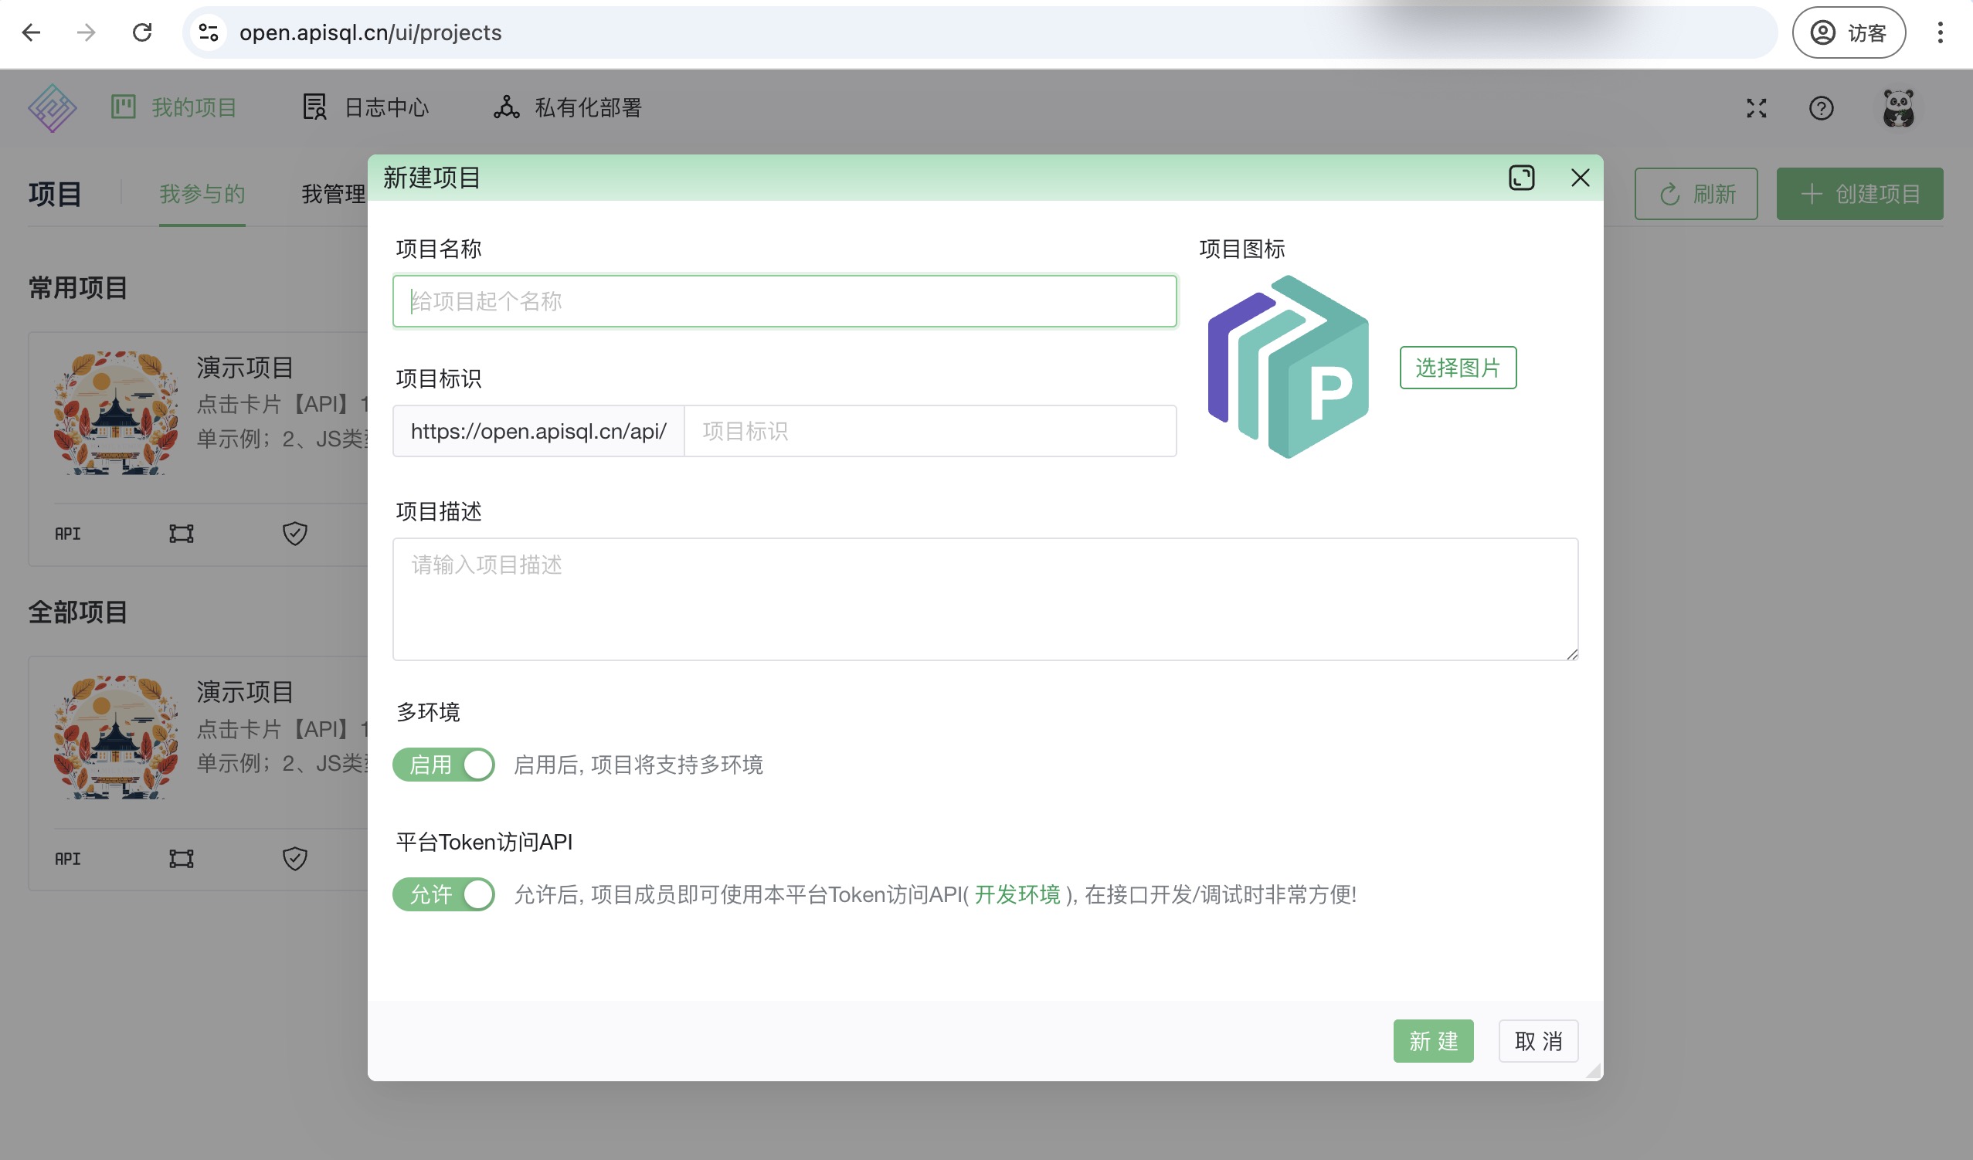Viewport: 1973px width, 1160px height.
Task: Click the 新建 submit button
Action: pos(1433,1041)
